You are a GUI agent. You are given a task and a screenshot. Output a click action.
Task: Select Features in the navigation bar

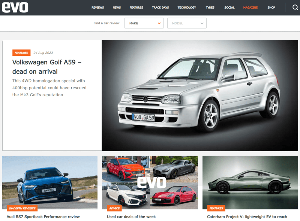(136, 7)
